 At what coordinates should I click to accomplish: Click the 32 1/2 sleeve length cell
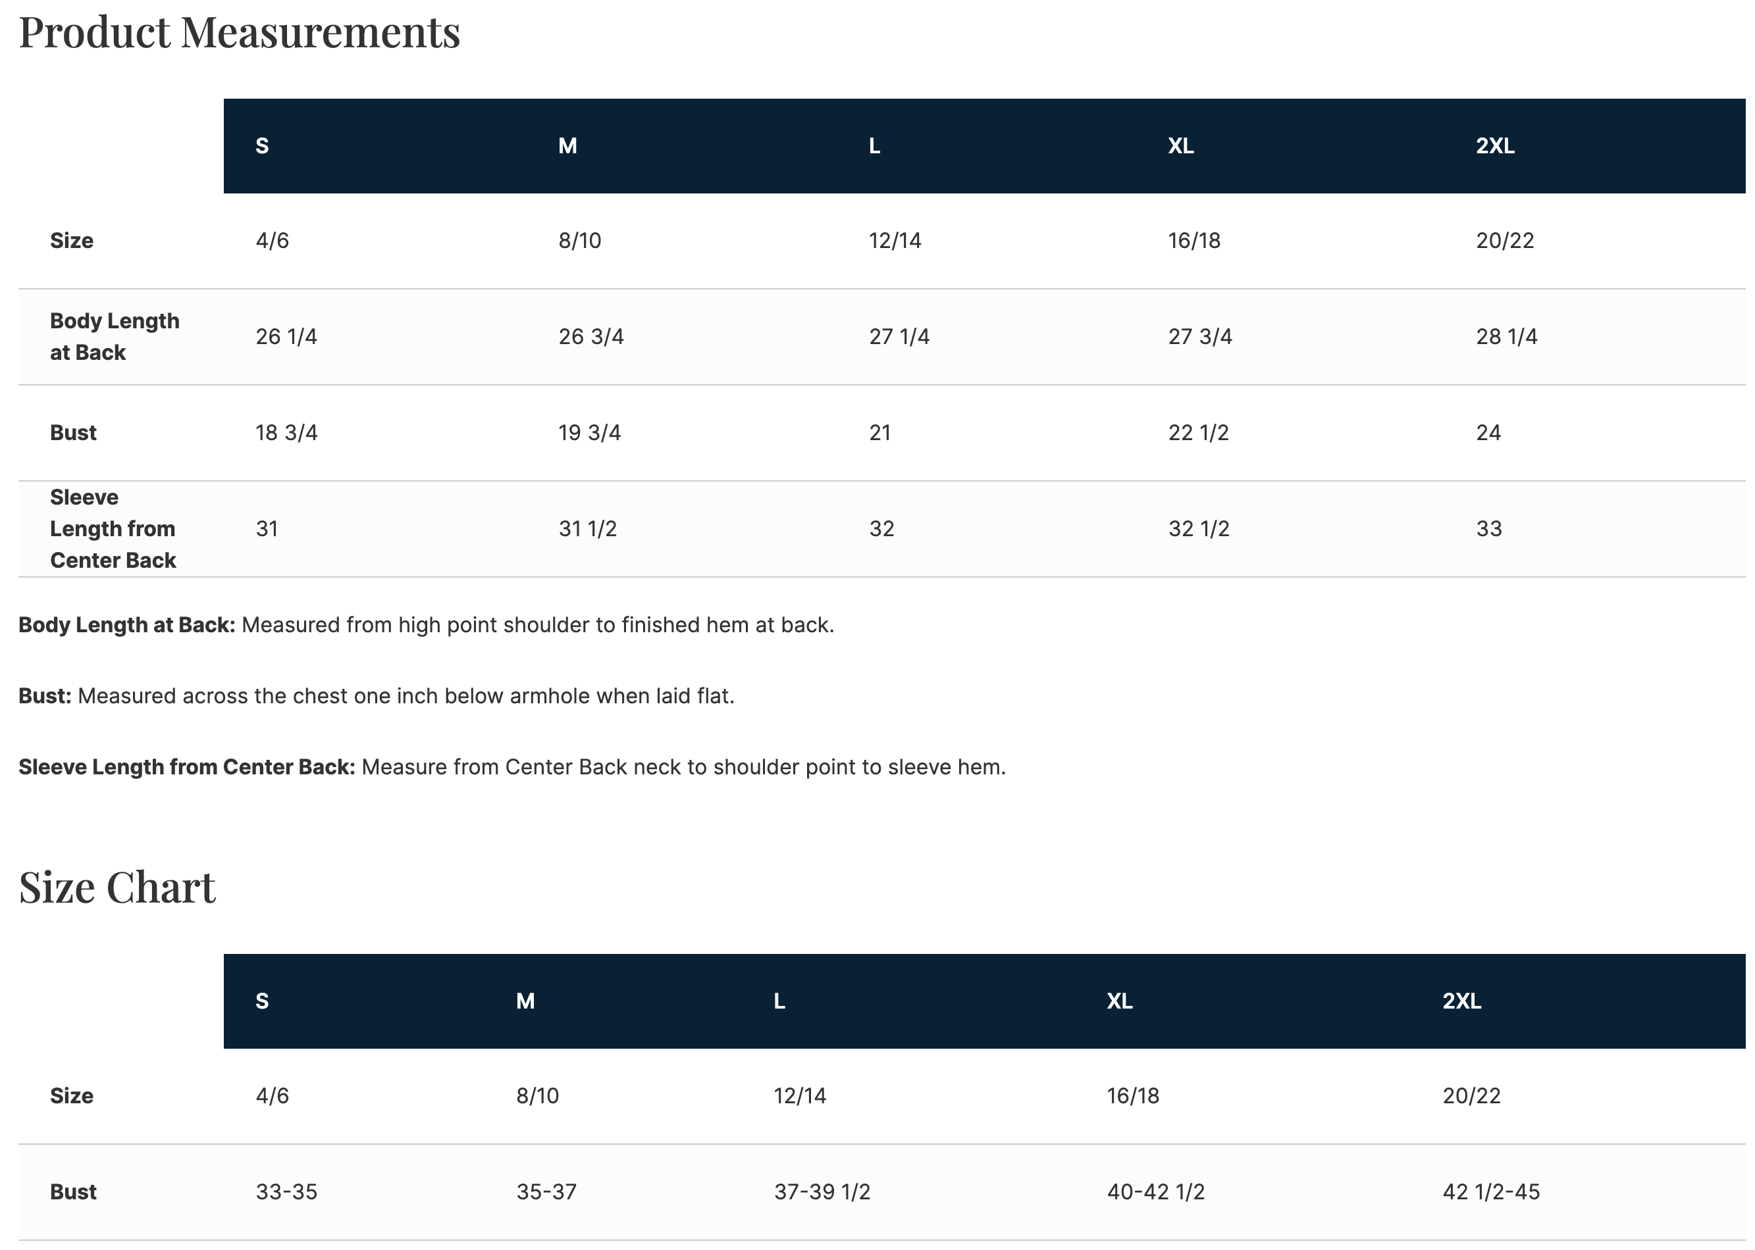click(x=1198, y=529)
